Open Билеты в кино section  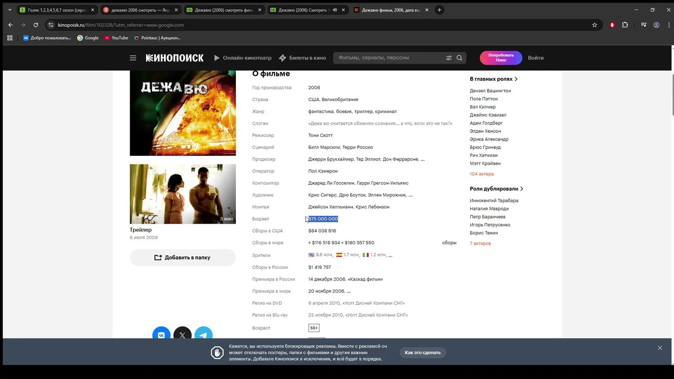click(302, 58)
